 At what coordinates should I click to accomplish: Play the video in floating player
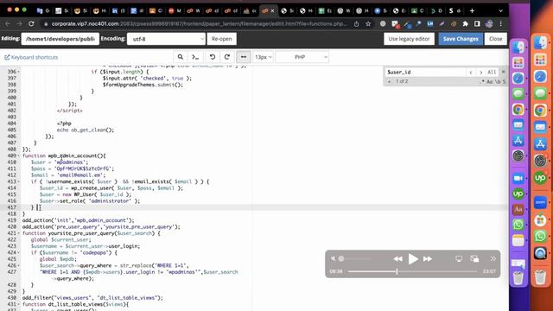click(x=413, y=259)
